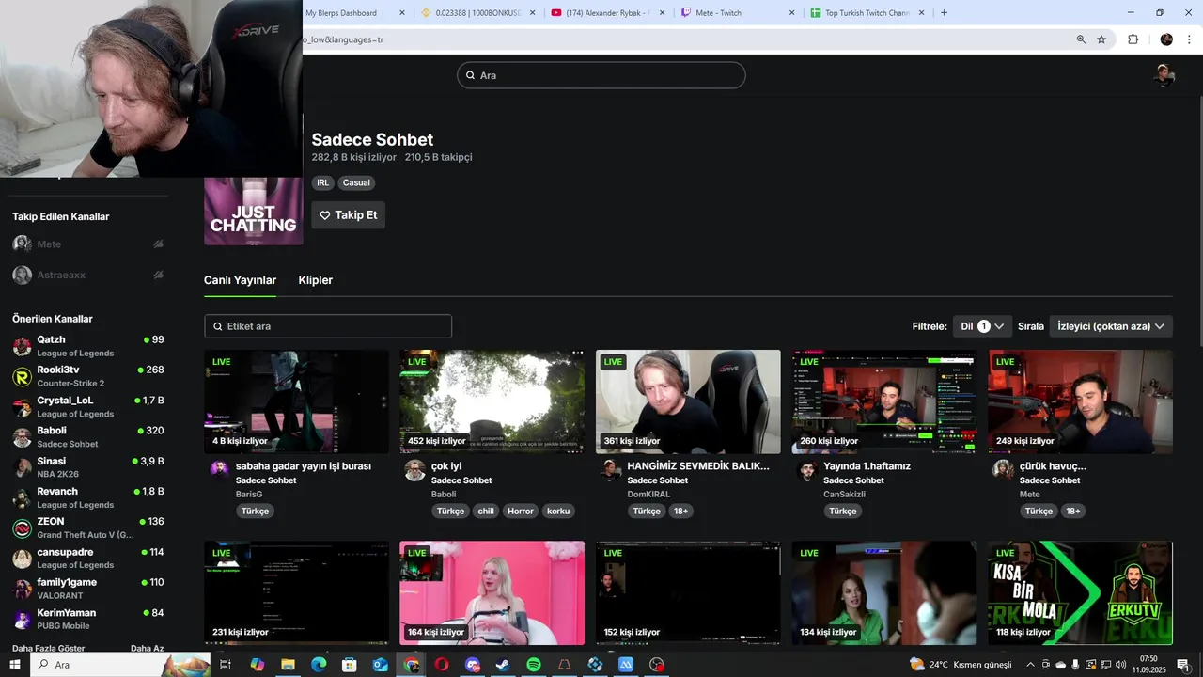Image resolution: width=1203 pixels, height=677 pixels.
Task: Close the Mete - Twitch tab
Action: click(x=791, y=13)
